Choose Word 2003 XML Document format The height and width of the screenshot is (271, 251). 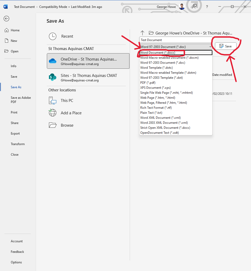pos(176,123)
